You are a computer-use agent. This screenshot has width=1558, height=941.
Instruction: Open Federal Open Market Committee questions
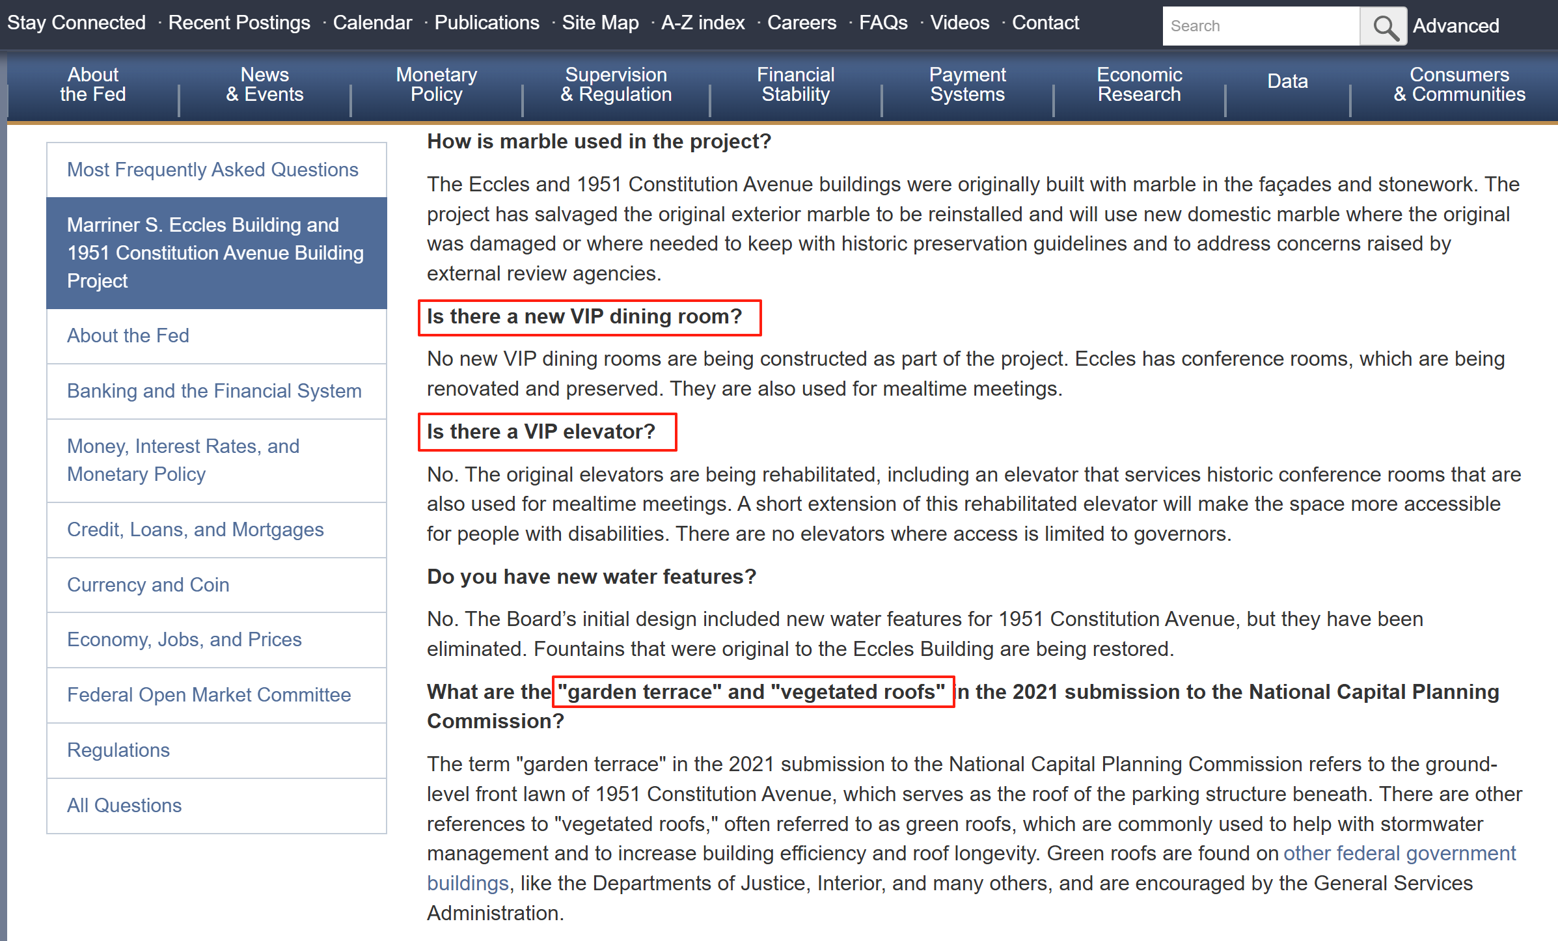point(209,695)
